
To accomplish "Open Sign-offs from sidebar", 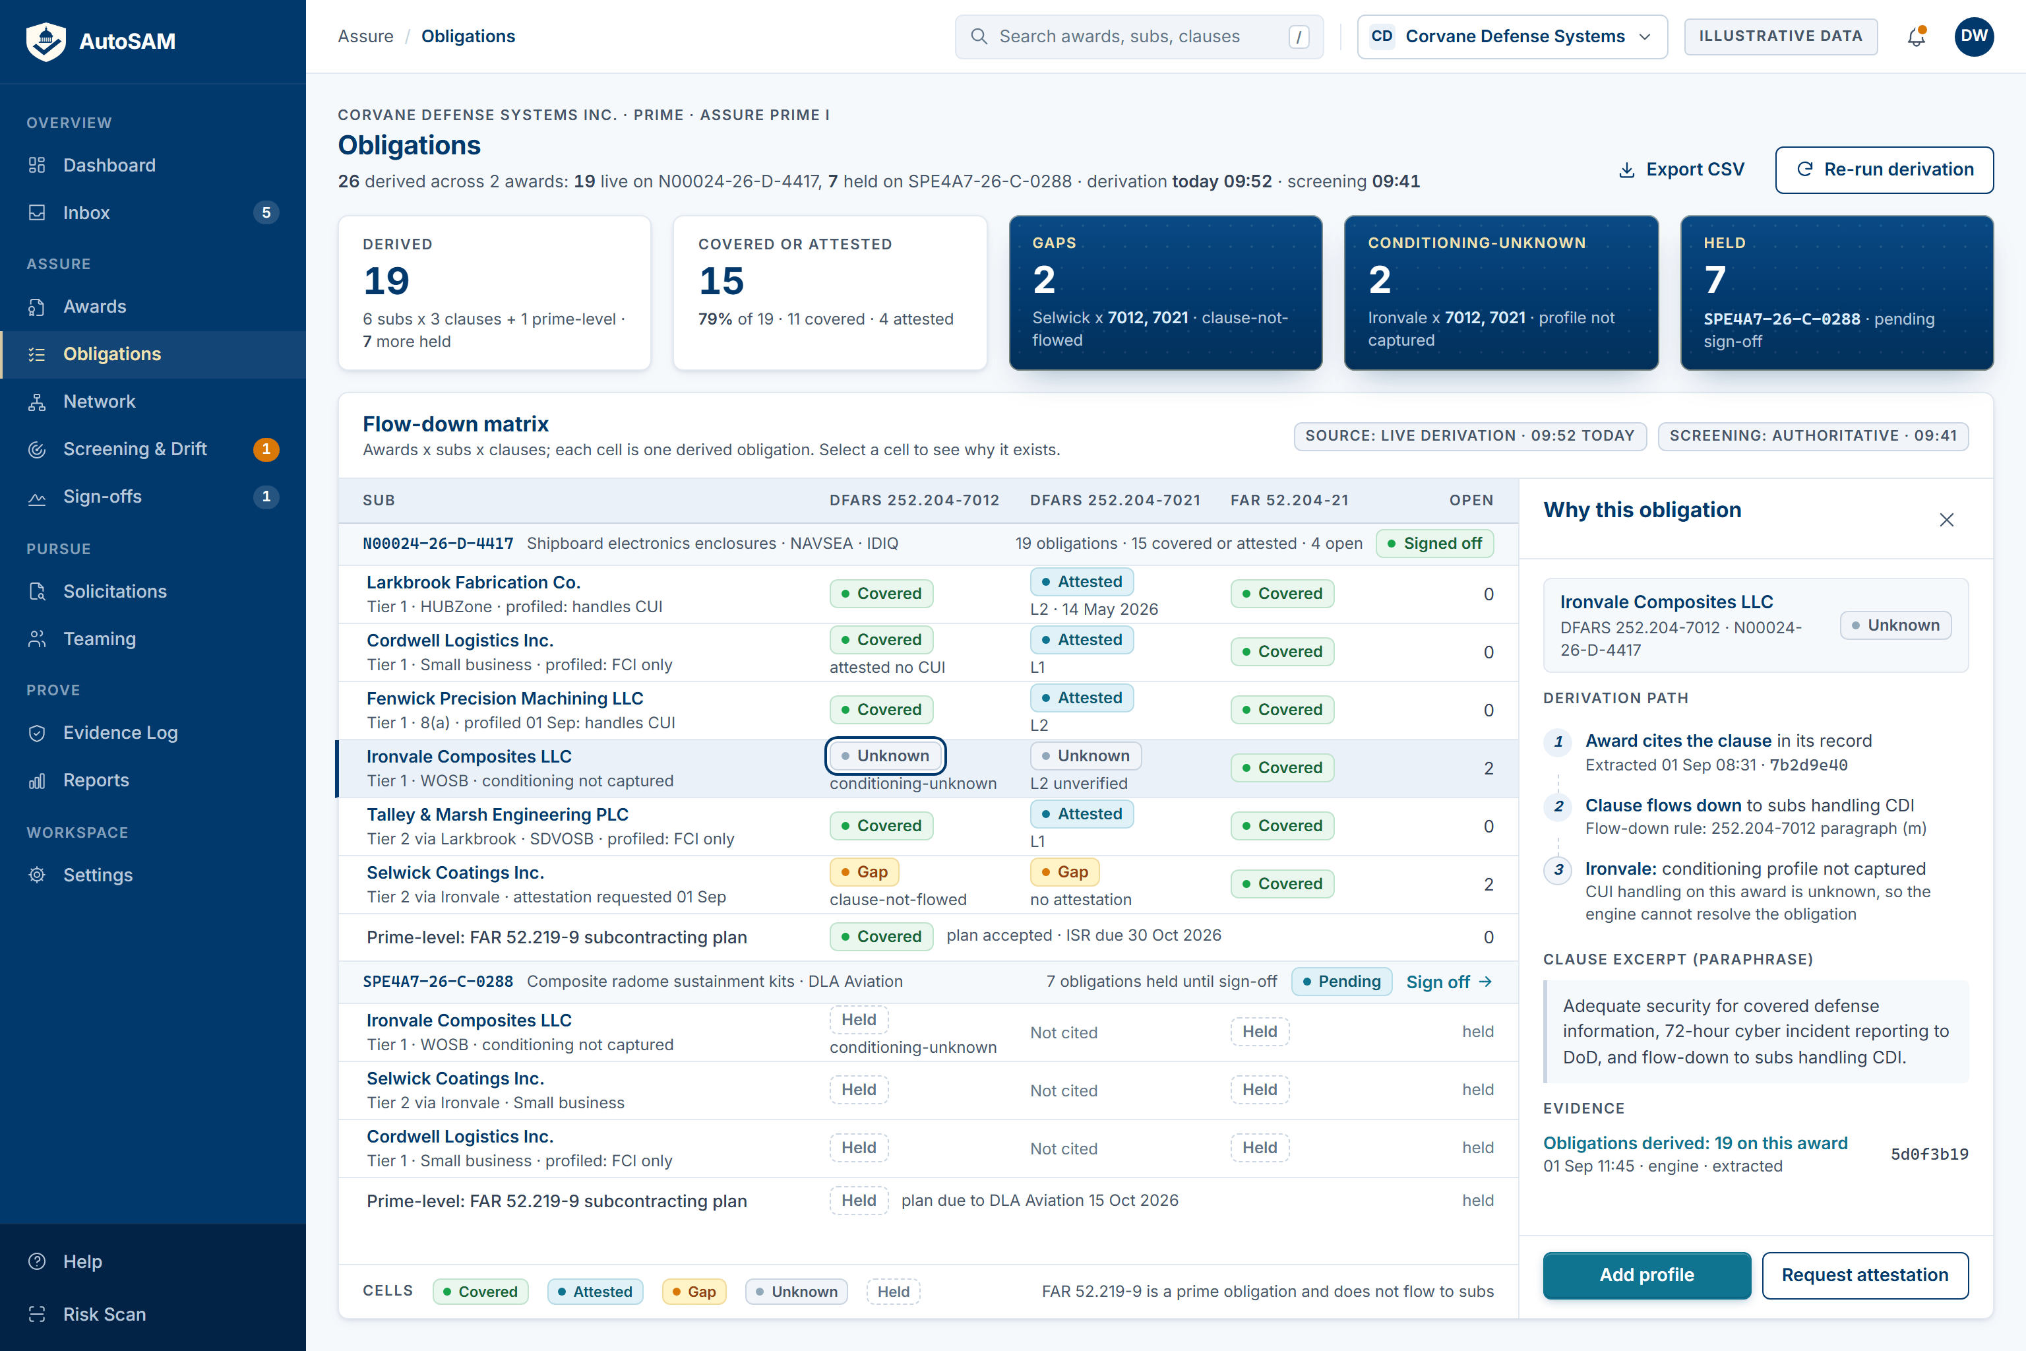I will click(152, 496).
